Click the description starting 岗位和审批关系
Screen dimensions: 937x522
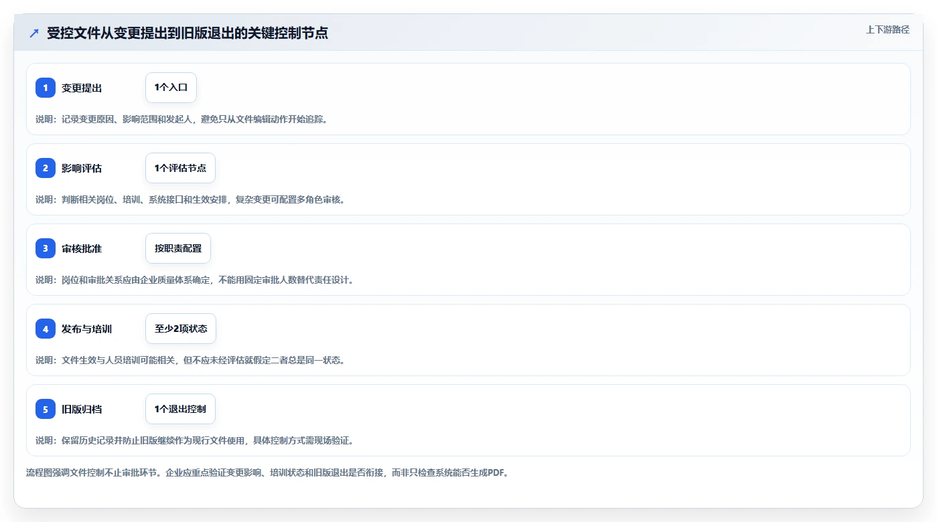tap(195, 280)
